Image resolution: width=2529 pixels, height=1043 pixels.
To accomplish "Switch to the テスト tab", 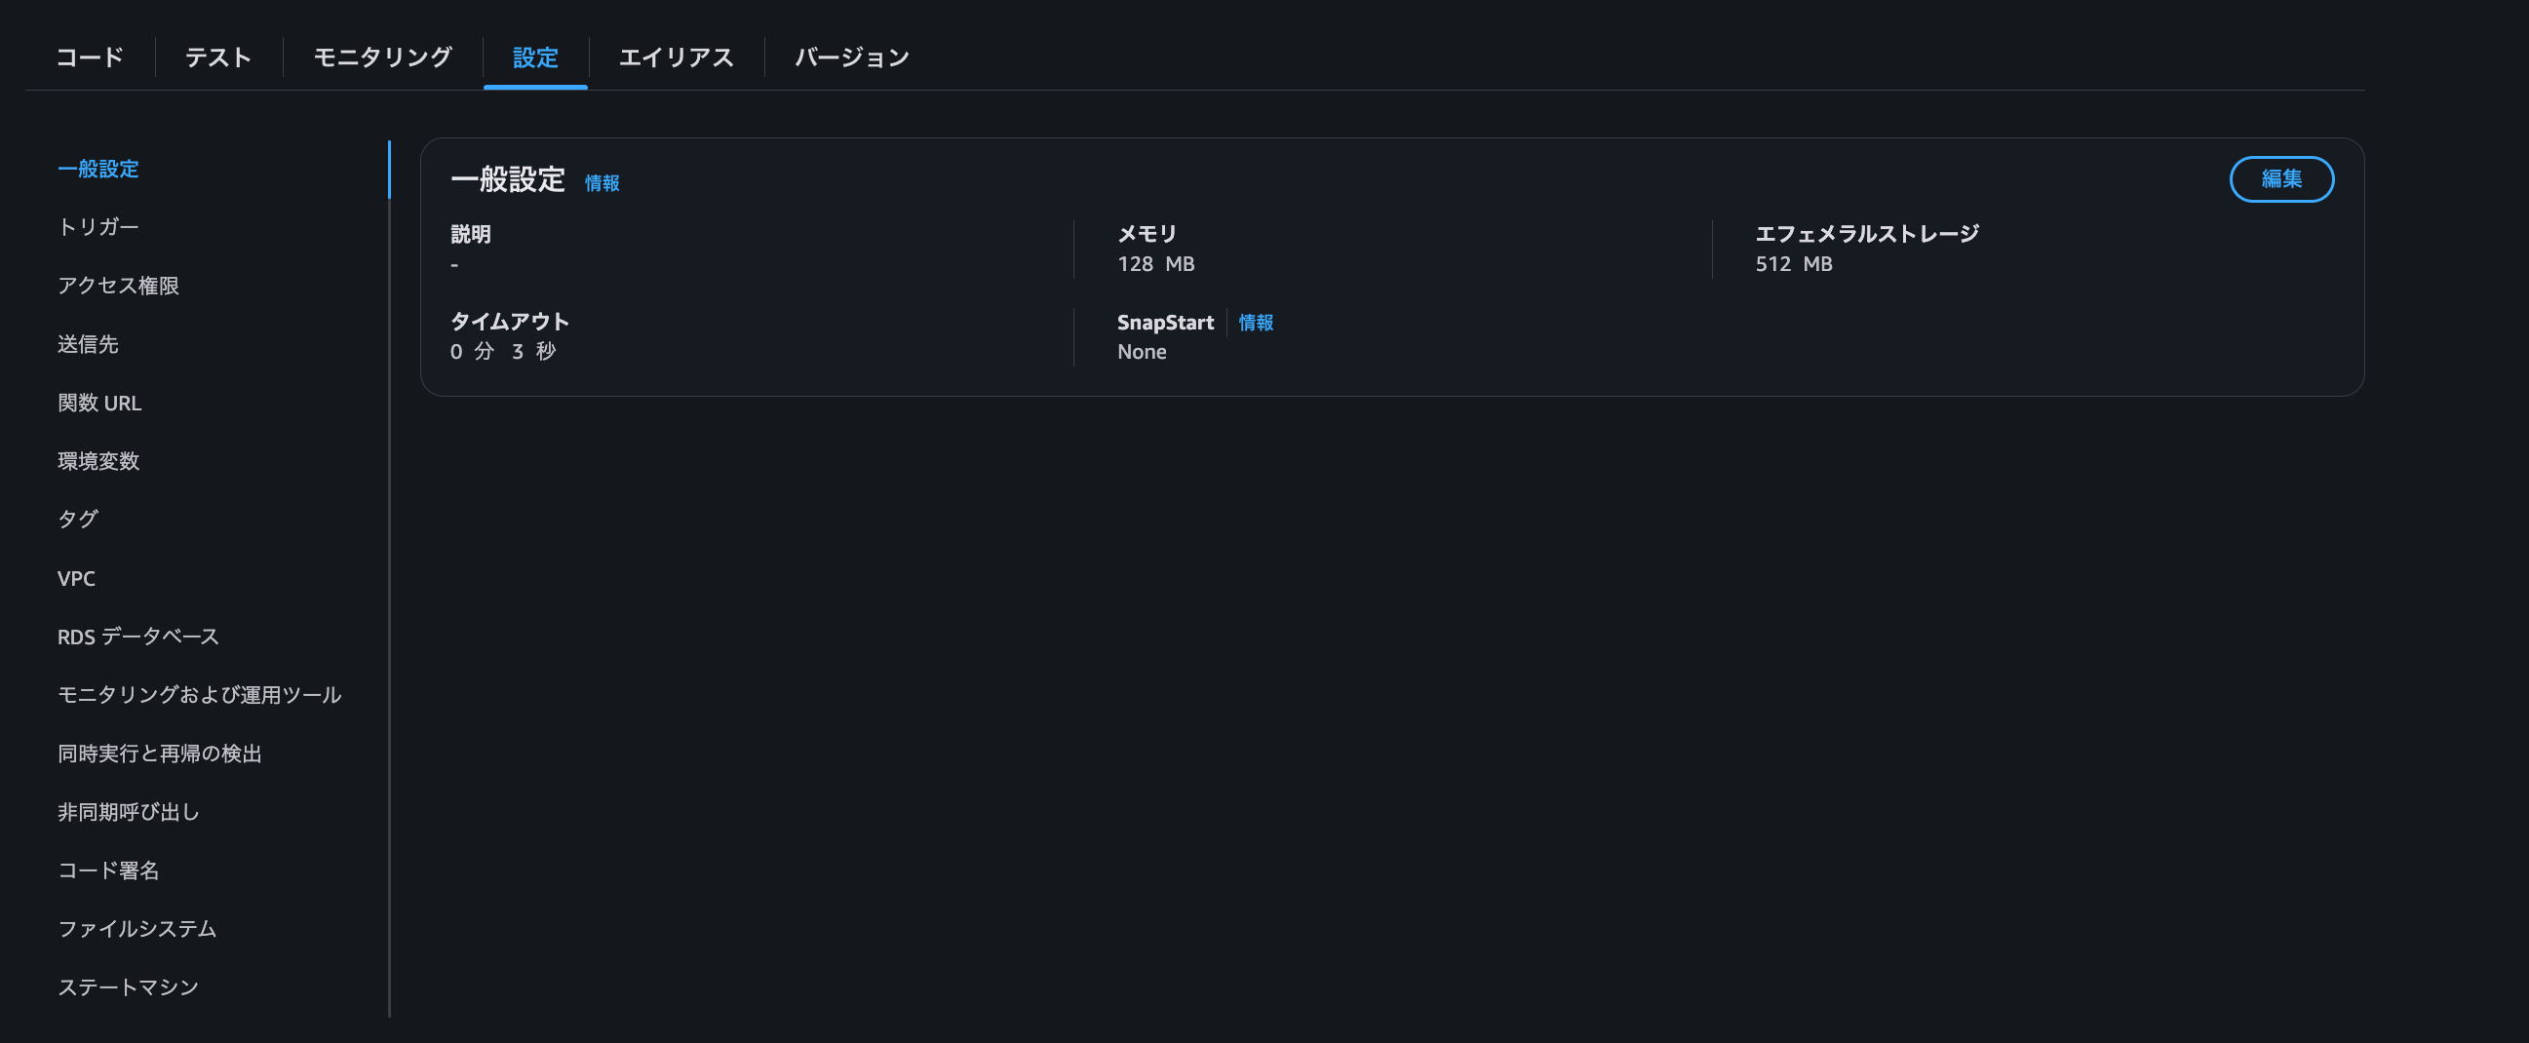I will click(x=218, y=57).
